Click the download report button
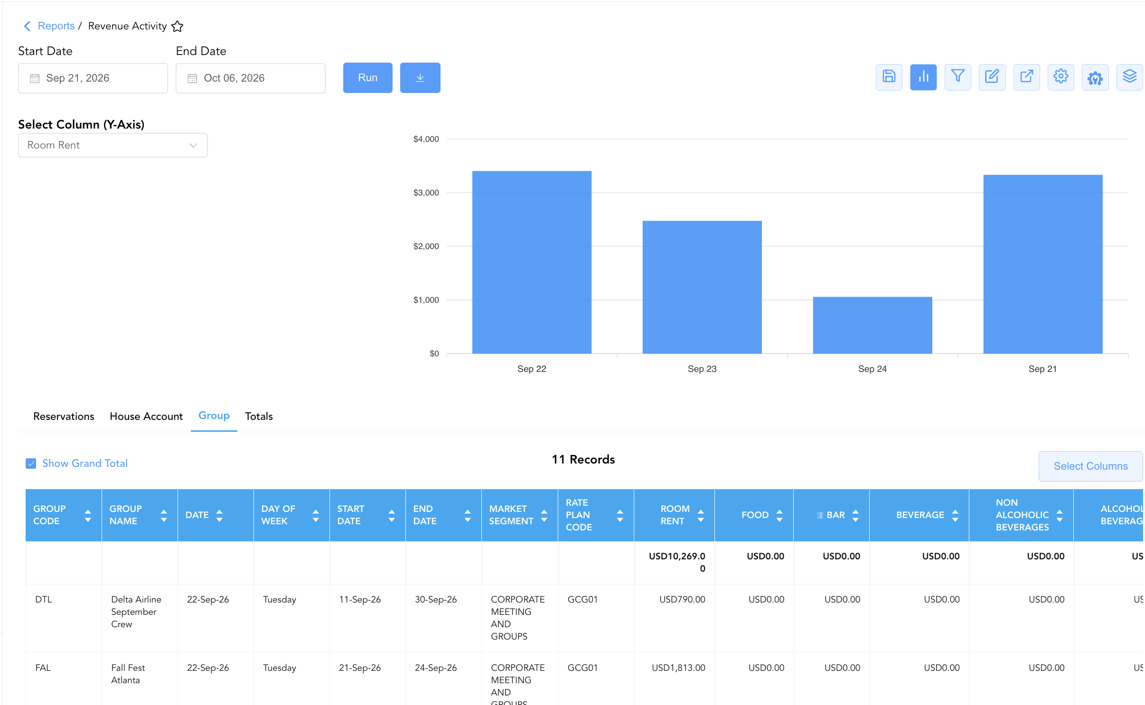This screenshot has height=705, width=1145. (x=420, y=78)
